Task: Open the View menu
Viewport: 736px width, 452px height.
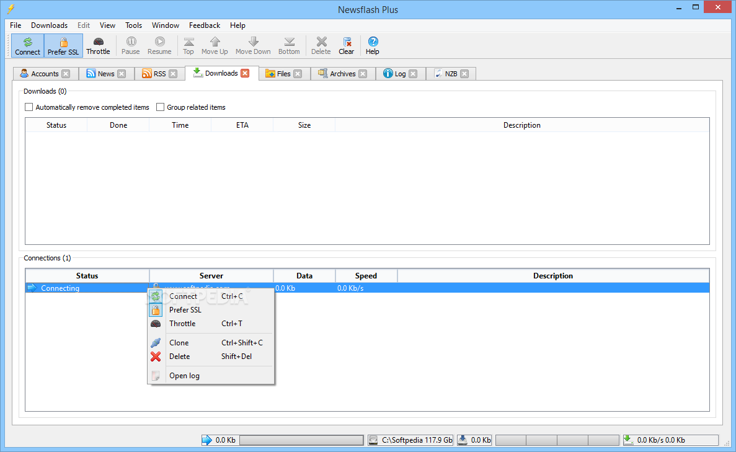Action: 107,25
